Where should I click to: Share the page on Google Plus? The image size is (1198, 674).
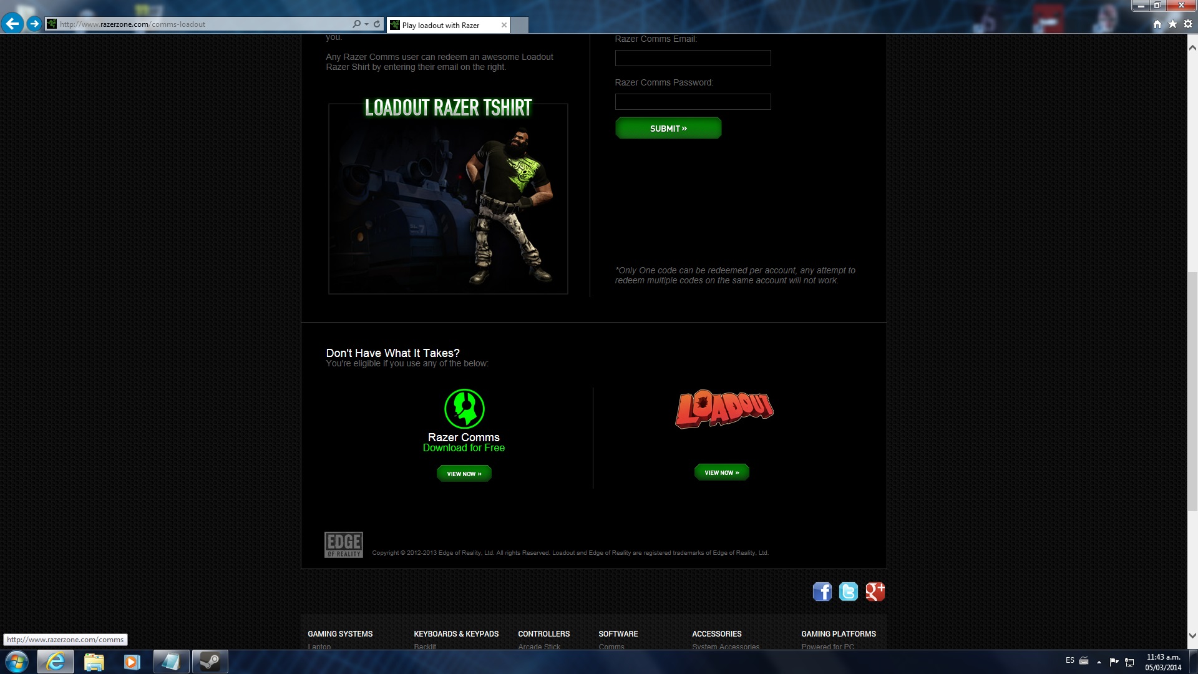(x=875, y=592)
